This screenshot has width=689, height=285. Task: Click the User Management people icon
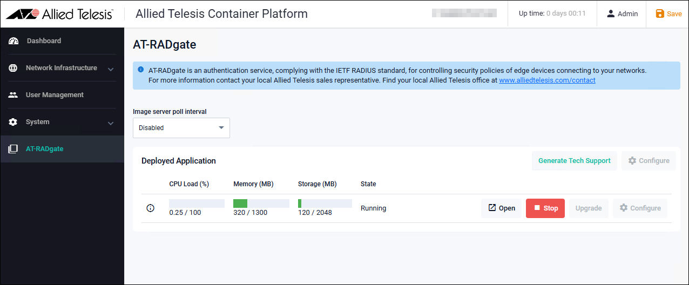(x=13, y=95)
